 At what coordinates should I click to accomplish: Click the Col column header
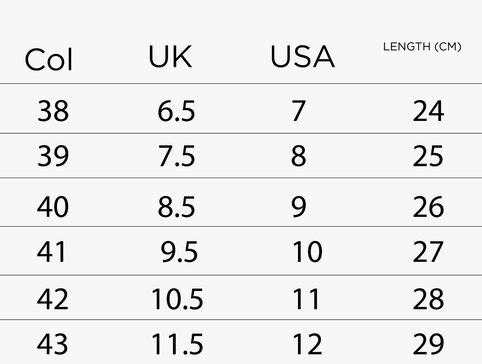pos(49,59)
